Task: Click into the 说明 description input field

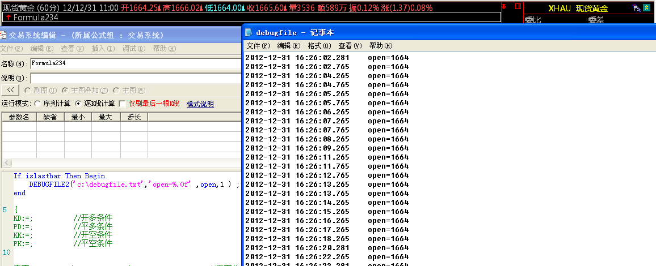Action: [x=135, y=78]
